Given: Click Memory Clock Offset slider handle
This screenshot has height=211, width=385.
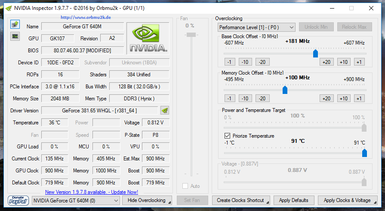Looking at the screenshot, I should (x=285, y=90).
